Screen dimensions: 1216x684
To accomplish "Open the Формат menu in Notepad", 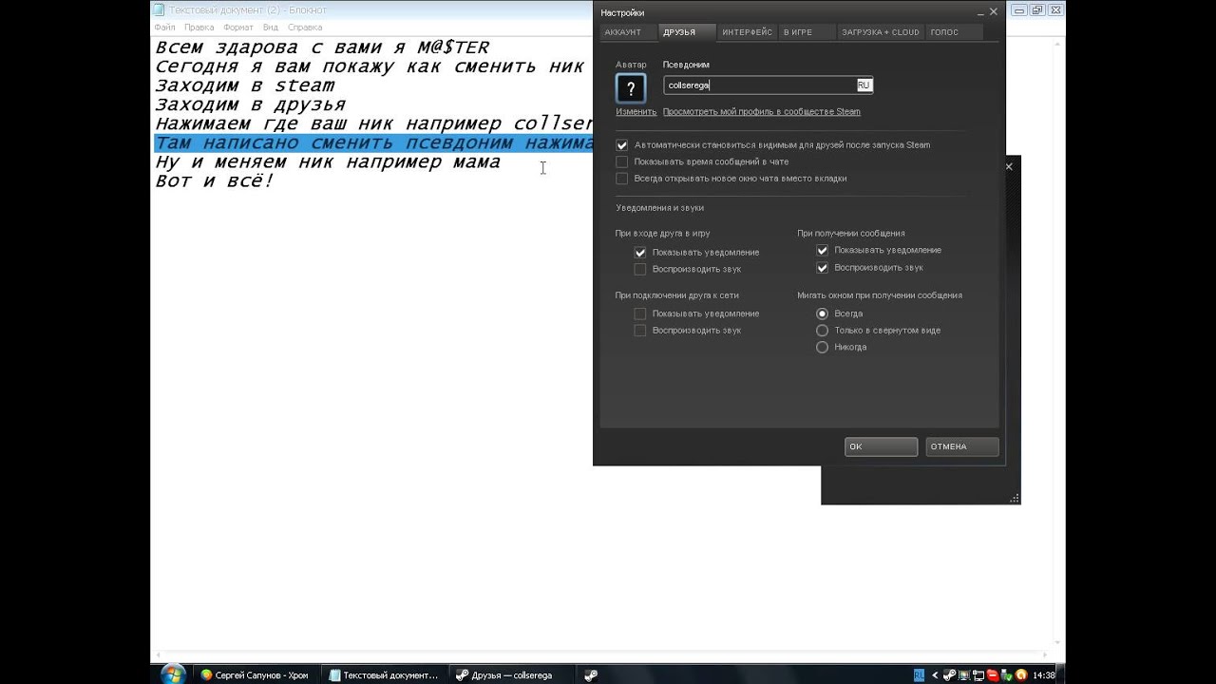I will [238, 28].
